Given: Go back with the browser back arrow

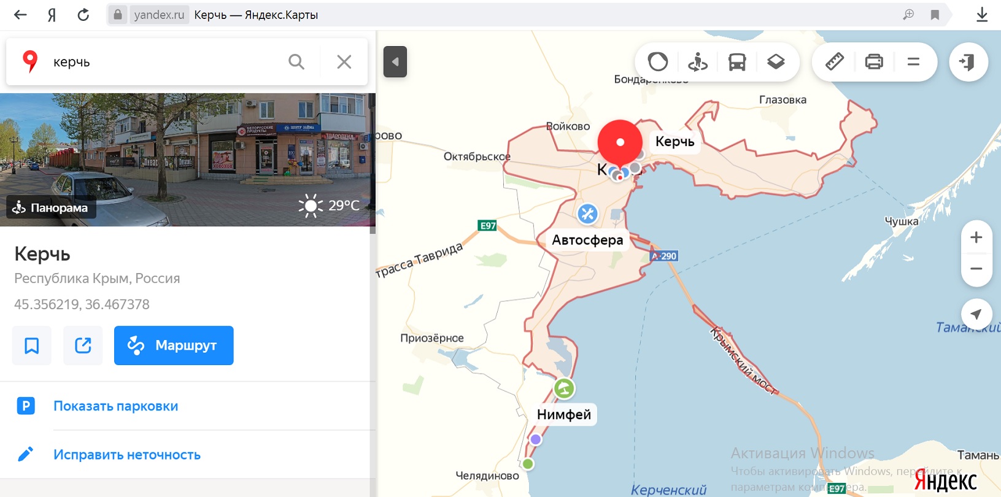Looking at the screenshot, I should tap(20, 15).
